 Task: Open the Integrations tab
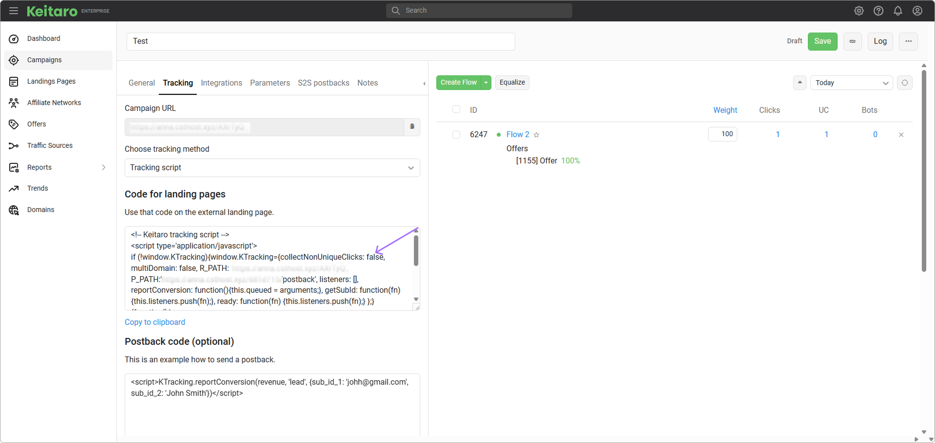[x=222, y=83]
